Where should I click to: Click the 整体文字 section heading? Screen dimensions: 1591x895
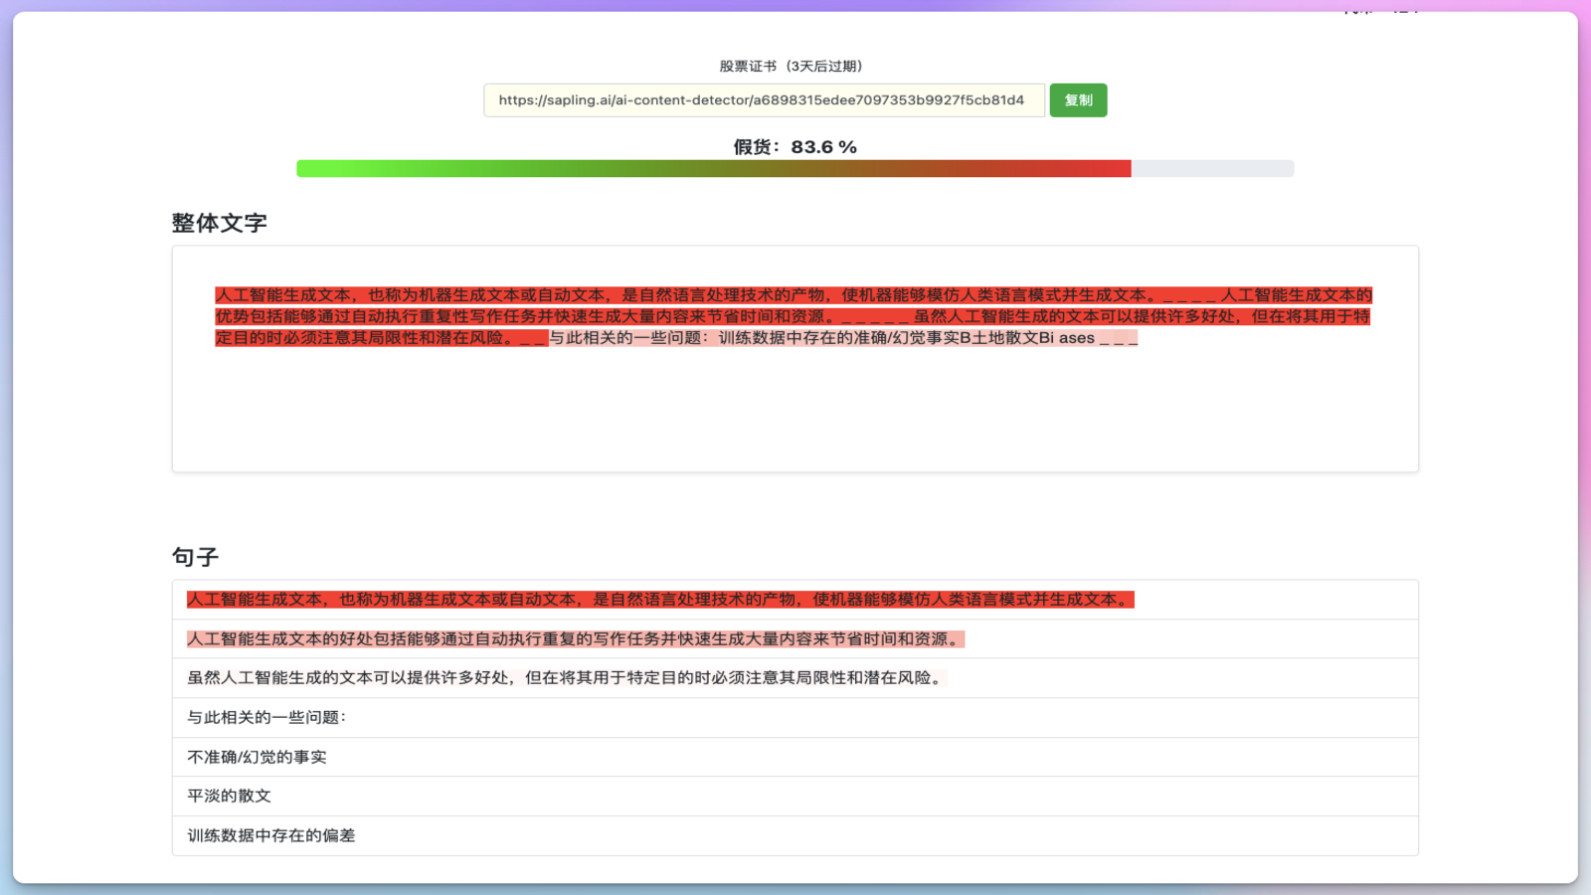[219, 223]
